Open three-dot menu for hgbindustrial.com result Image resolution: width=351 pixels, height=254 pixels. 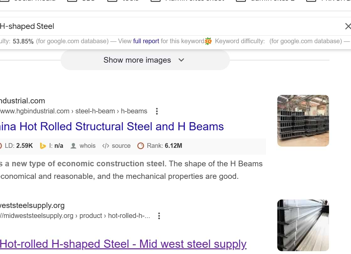157,111
